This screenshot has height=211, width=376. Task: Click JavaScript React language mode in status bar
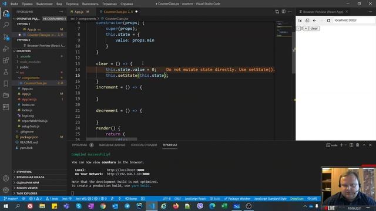click(x=195, y=199)
